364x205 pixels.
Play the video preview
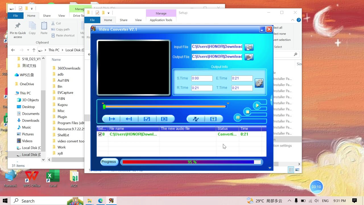point(257,106)
